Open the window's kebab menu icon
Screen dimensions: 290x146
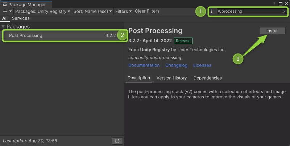(274, 3)
